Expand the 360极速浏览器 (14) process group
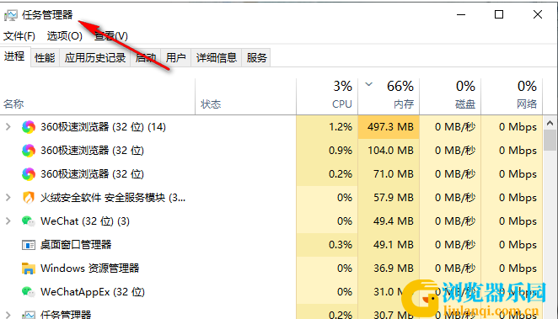This screenshot has width=558, height=319. click(x=8, y=127)
